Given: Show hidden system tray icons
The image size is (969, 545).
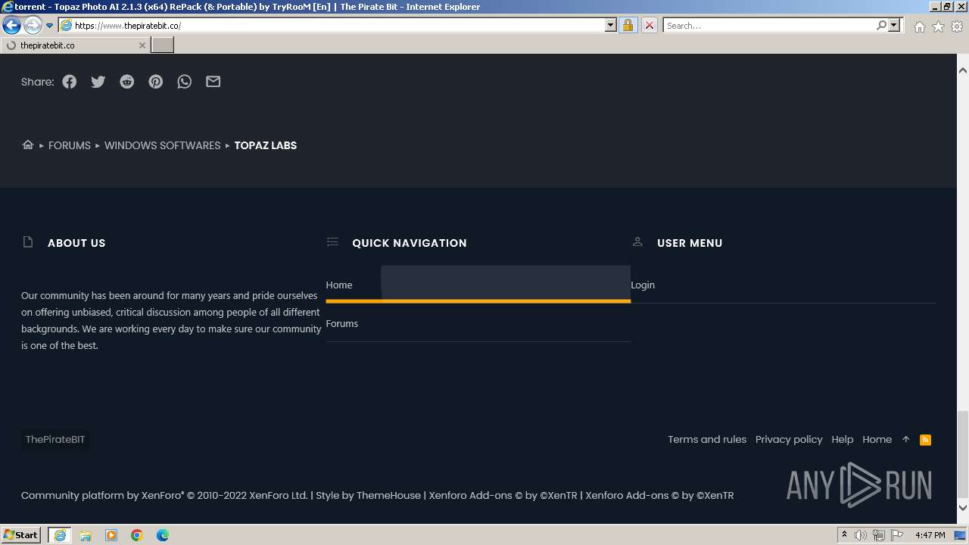Looking at the screenshot, I should tap(844, 534).
